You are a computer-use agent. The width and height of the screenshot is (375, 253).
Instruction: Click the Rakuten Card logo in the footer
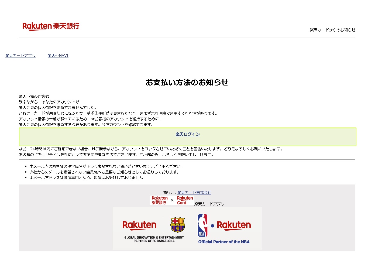185,200
